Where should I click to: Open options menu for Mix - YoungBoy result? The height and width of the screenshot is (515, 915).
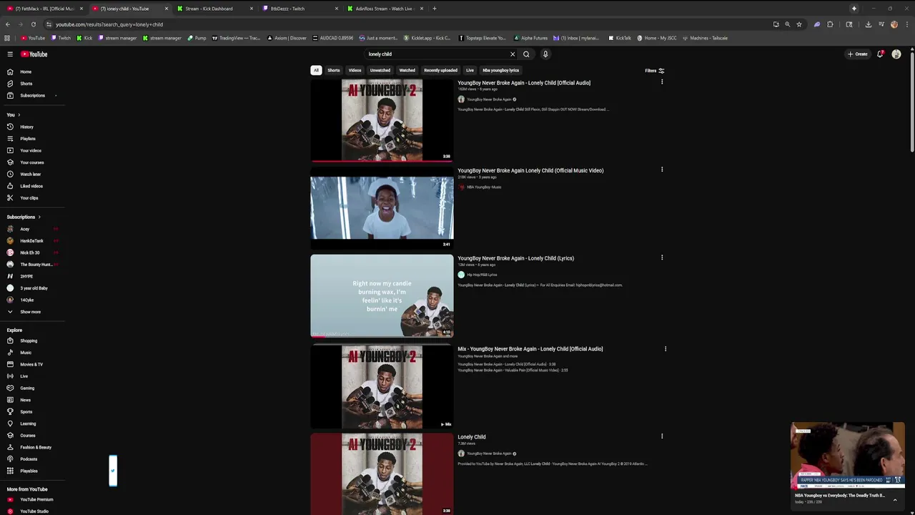tap(666, 349)
